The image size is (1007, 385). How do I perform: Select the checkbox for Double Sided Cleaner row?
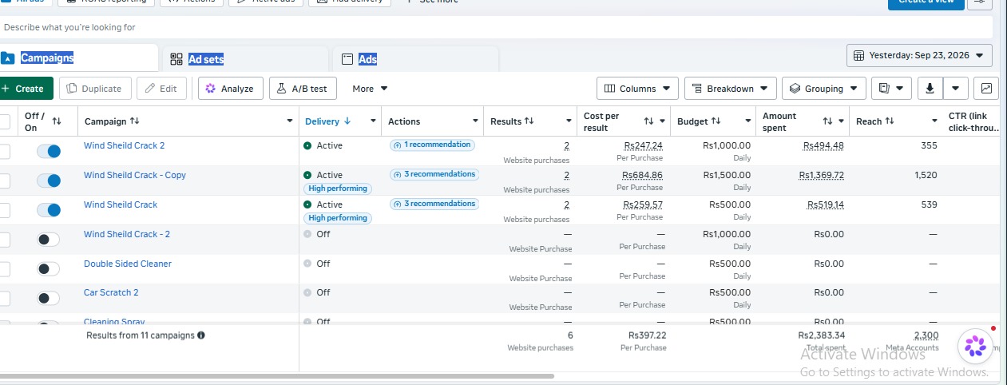pyautogui.click(x=4, y=269)
